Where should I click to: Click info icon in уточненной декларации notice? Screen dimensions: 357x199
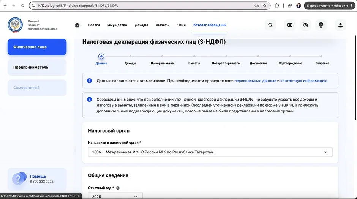pyautogui.click(x=90, y=99)
